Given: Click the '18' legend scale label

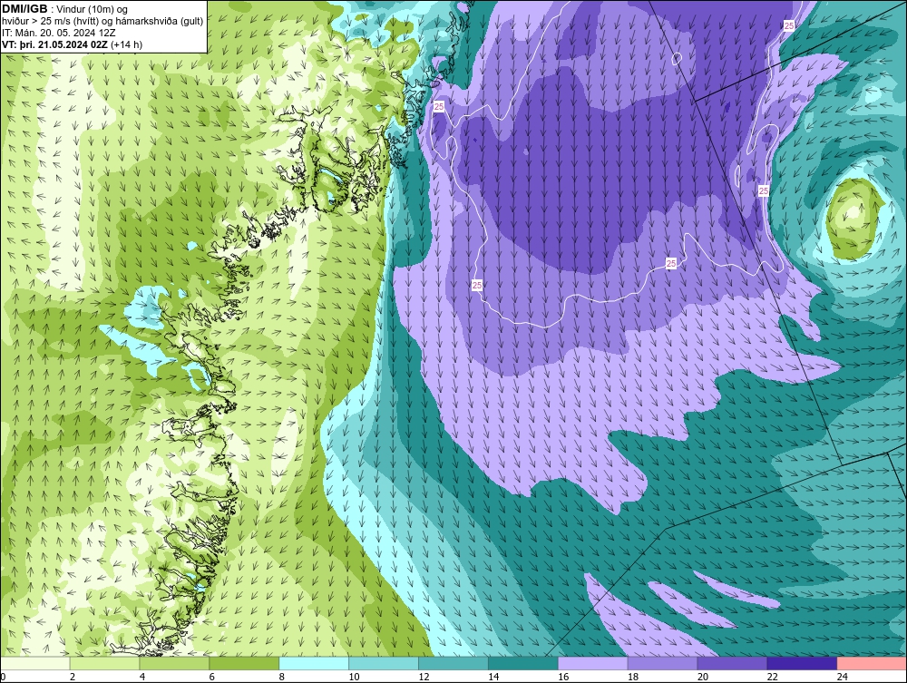Looking at the screenshot, I should click(633, 677).
